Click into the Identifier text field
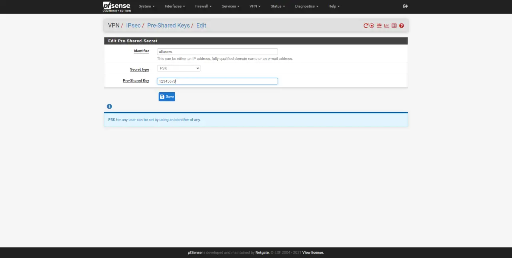Image resolution: width=512 pixels, height=258 pixels. [217, 52]
